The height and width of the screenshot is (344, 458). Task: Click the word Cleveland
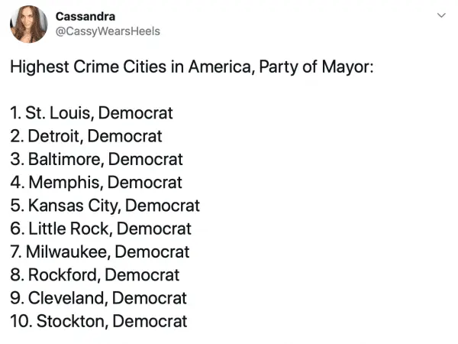click(67, 297)
